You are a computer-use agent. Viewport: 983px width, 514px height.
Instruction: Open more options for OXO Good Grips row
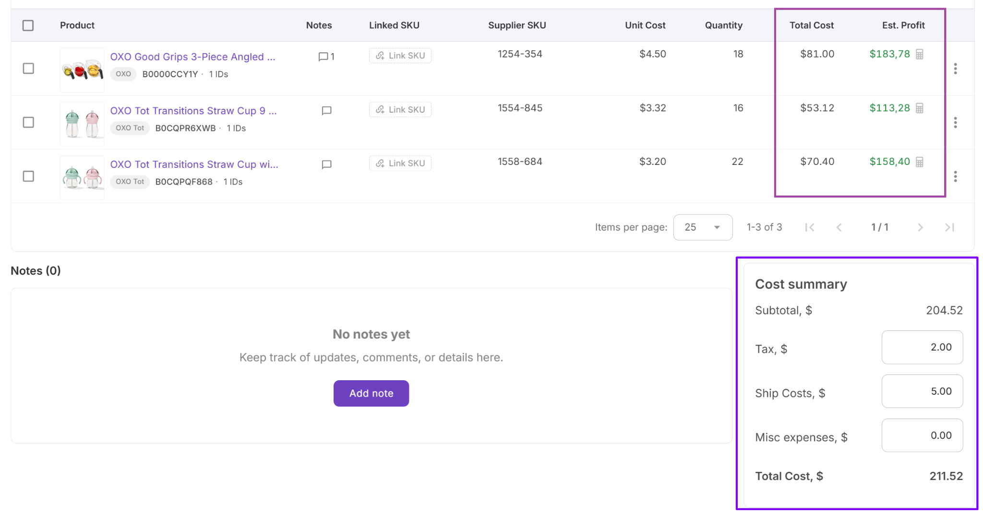[x=955, y=69]
